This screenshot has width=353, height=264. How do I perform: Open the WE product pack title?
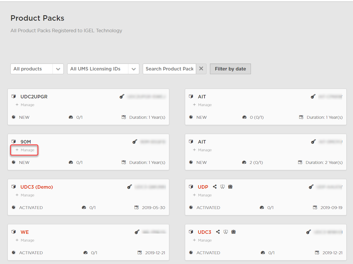click(25, 232)
